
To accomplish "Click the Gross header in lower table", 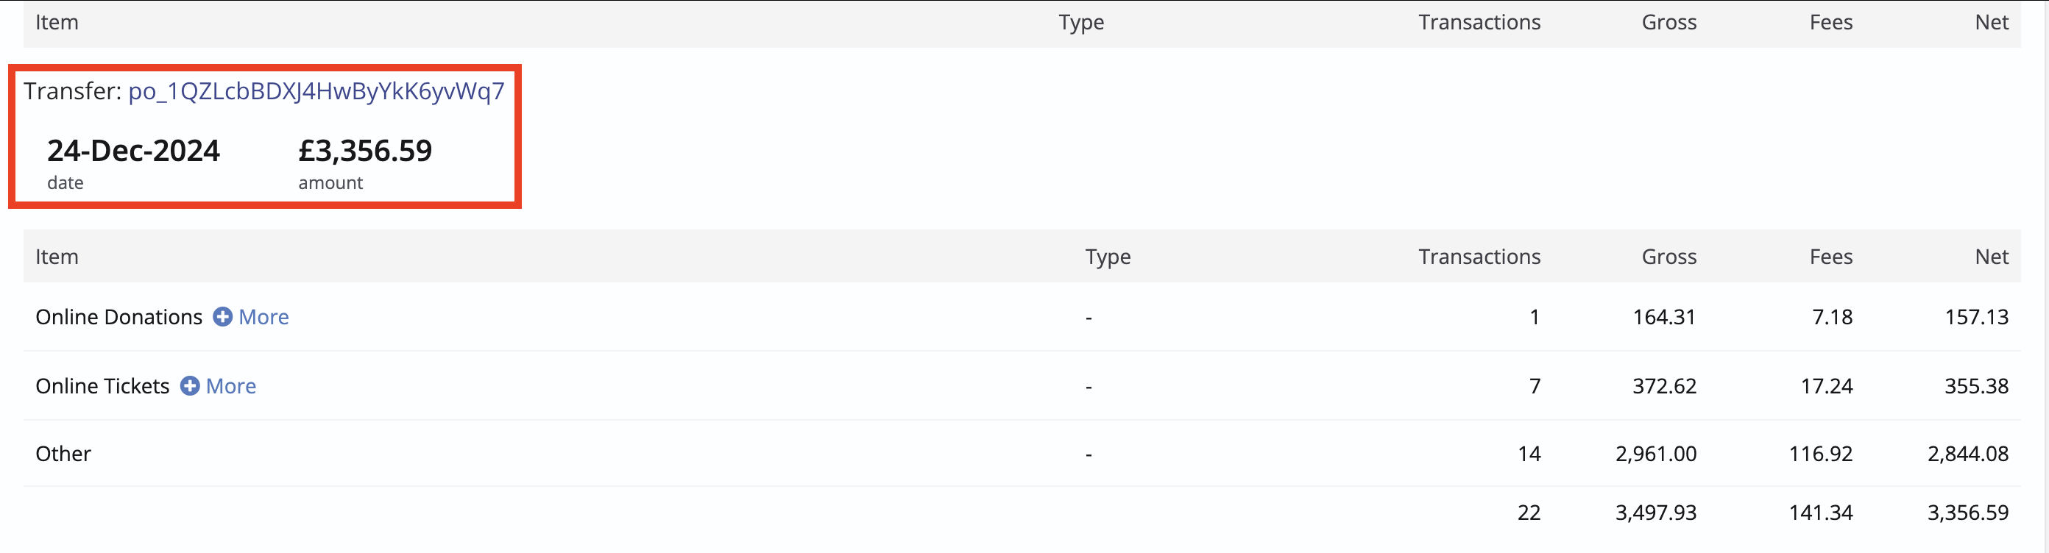I will point(1668,257).
